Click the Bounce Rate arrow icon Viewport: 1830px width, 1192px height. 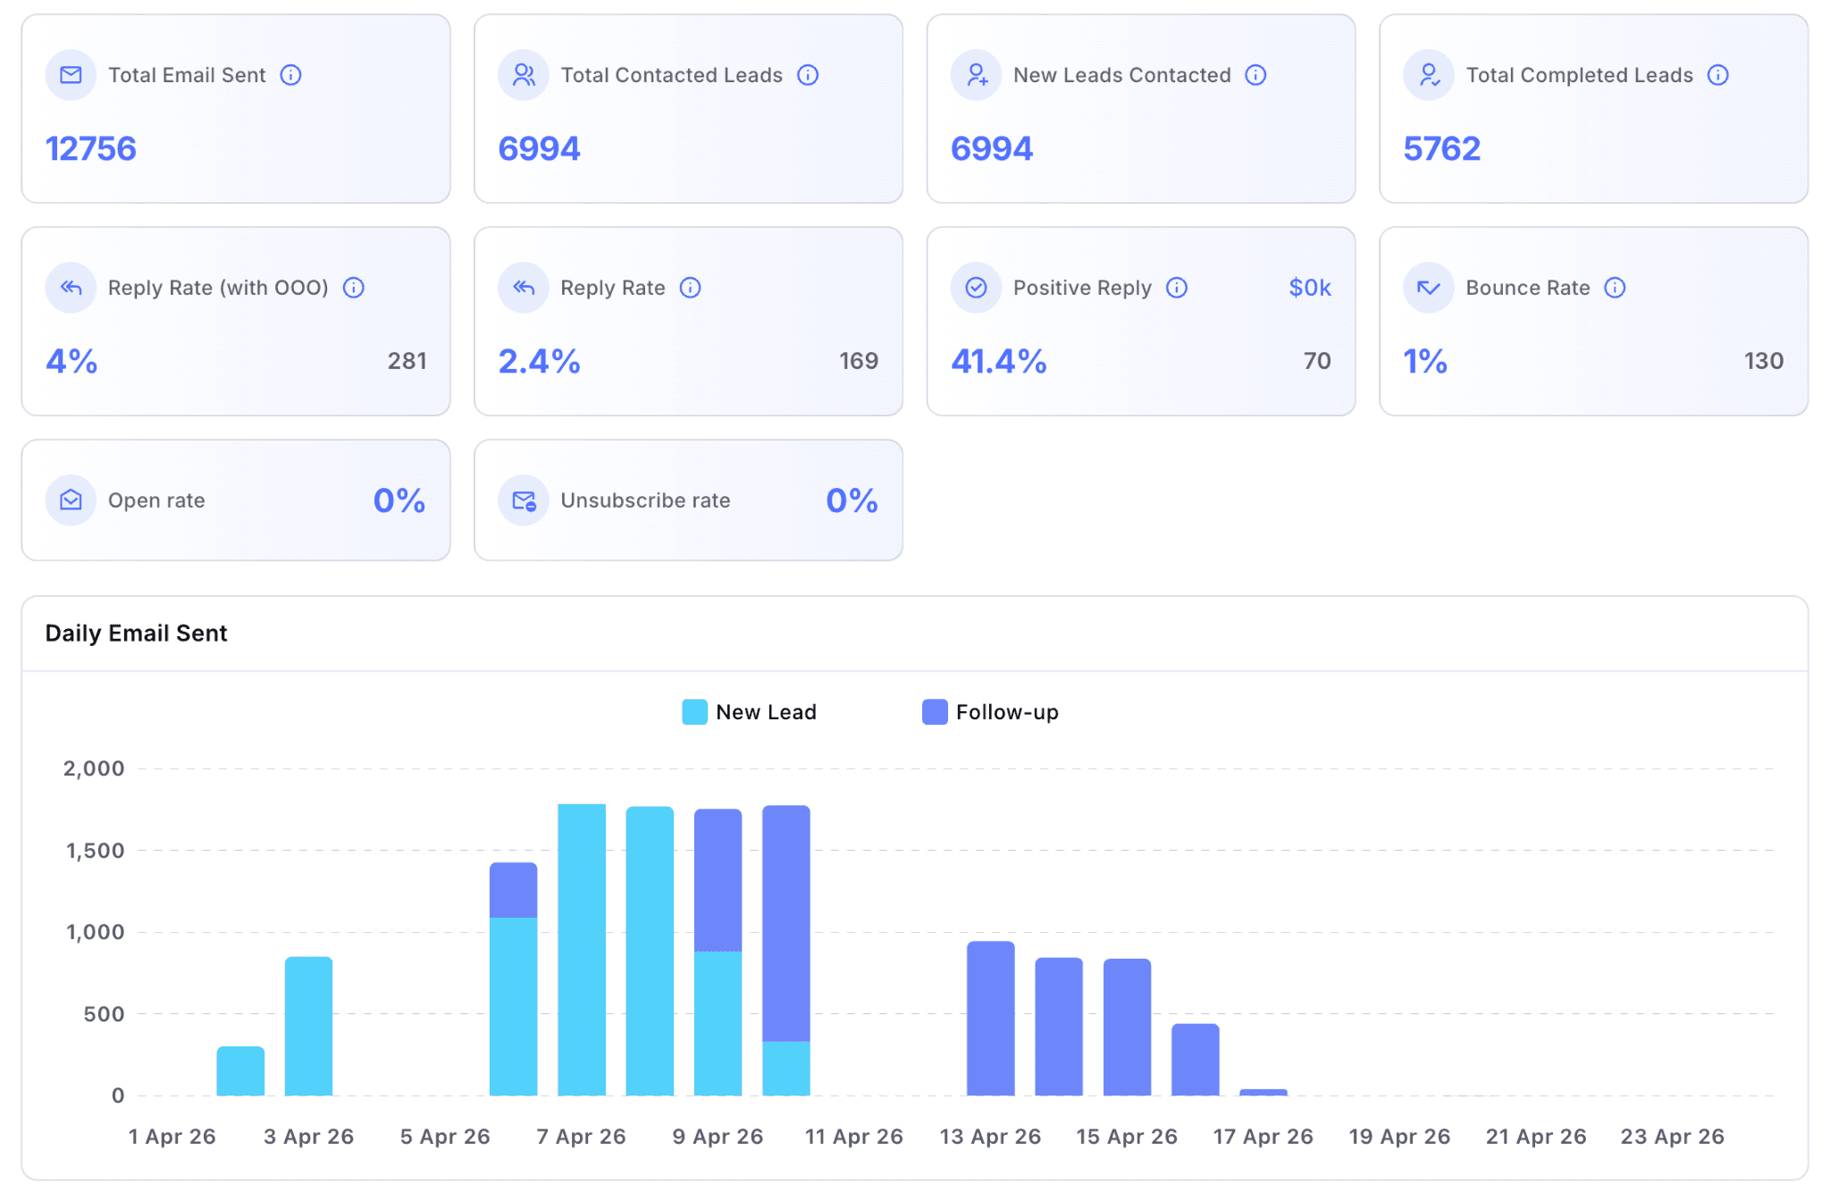[x=1429, y=288]
